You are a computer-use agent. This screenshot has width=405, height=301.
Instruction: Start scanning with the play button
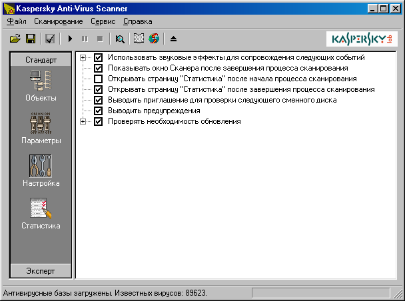point(70,39)
